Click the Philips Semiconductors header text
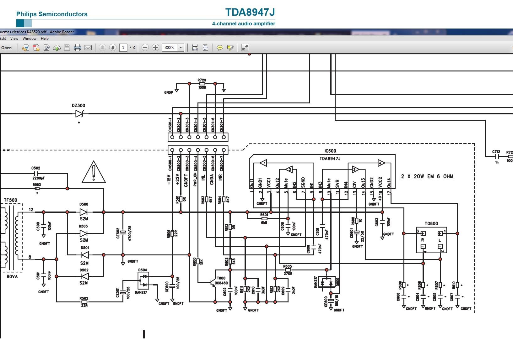This screenshot has height=340, width=513. click(x=52, y=14)
